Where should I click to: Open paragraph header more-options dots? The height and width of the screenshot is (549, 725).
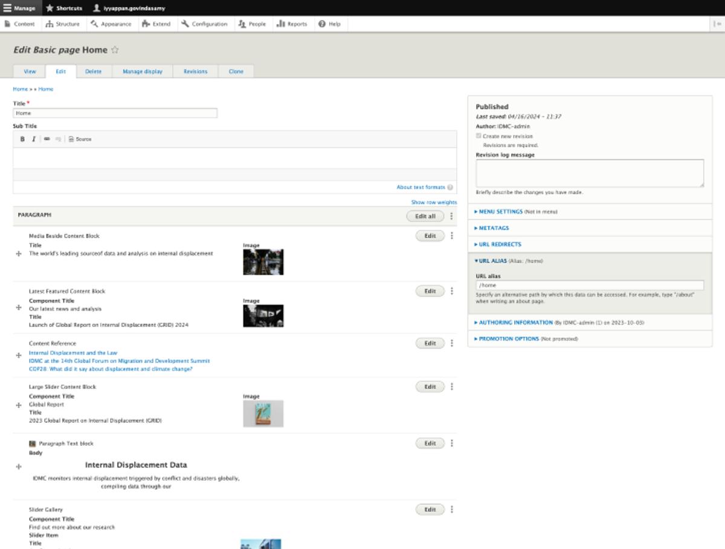(x=451, y=216)
